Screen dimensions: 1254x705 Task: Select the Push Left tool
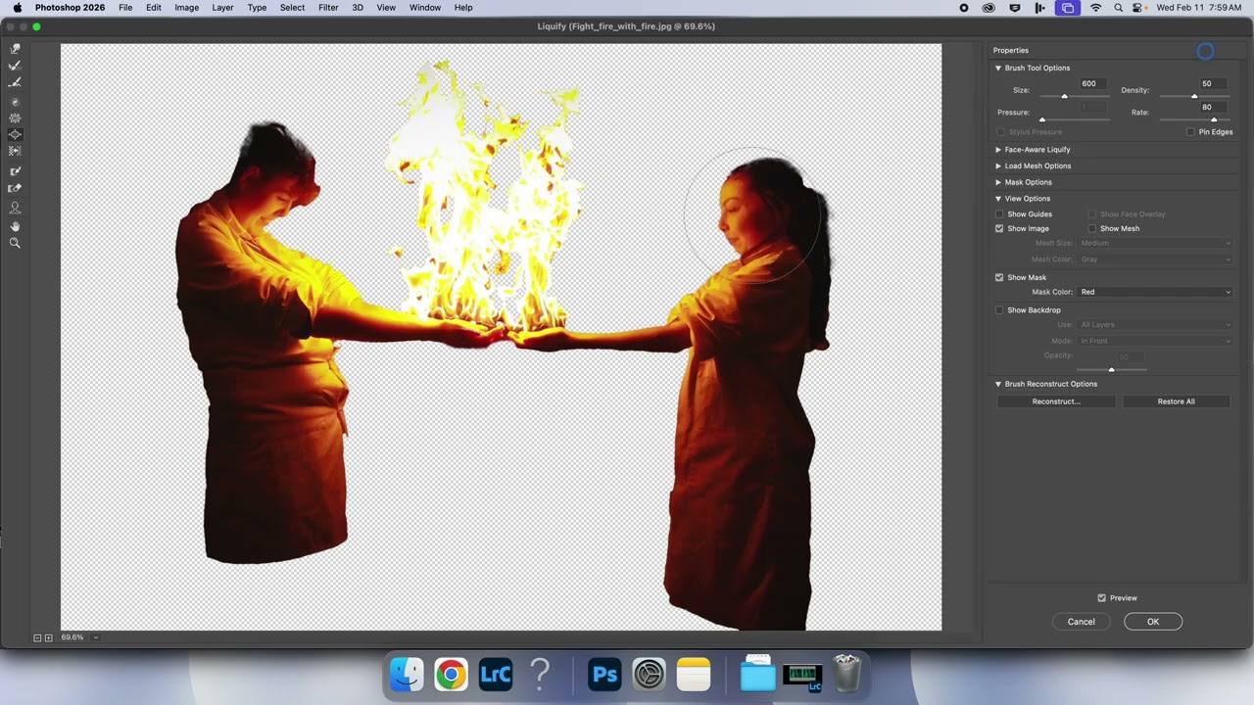click(15, 151)
